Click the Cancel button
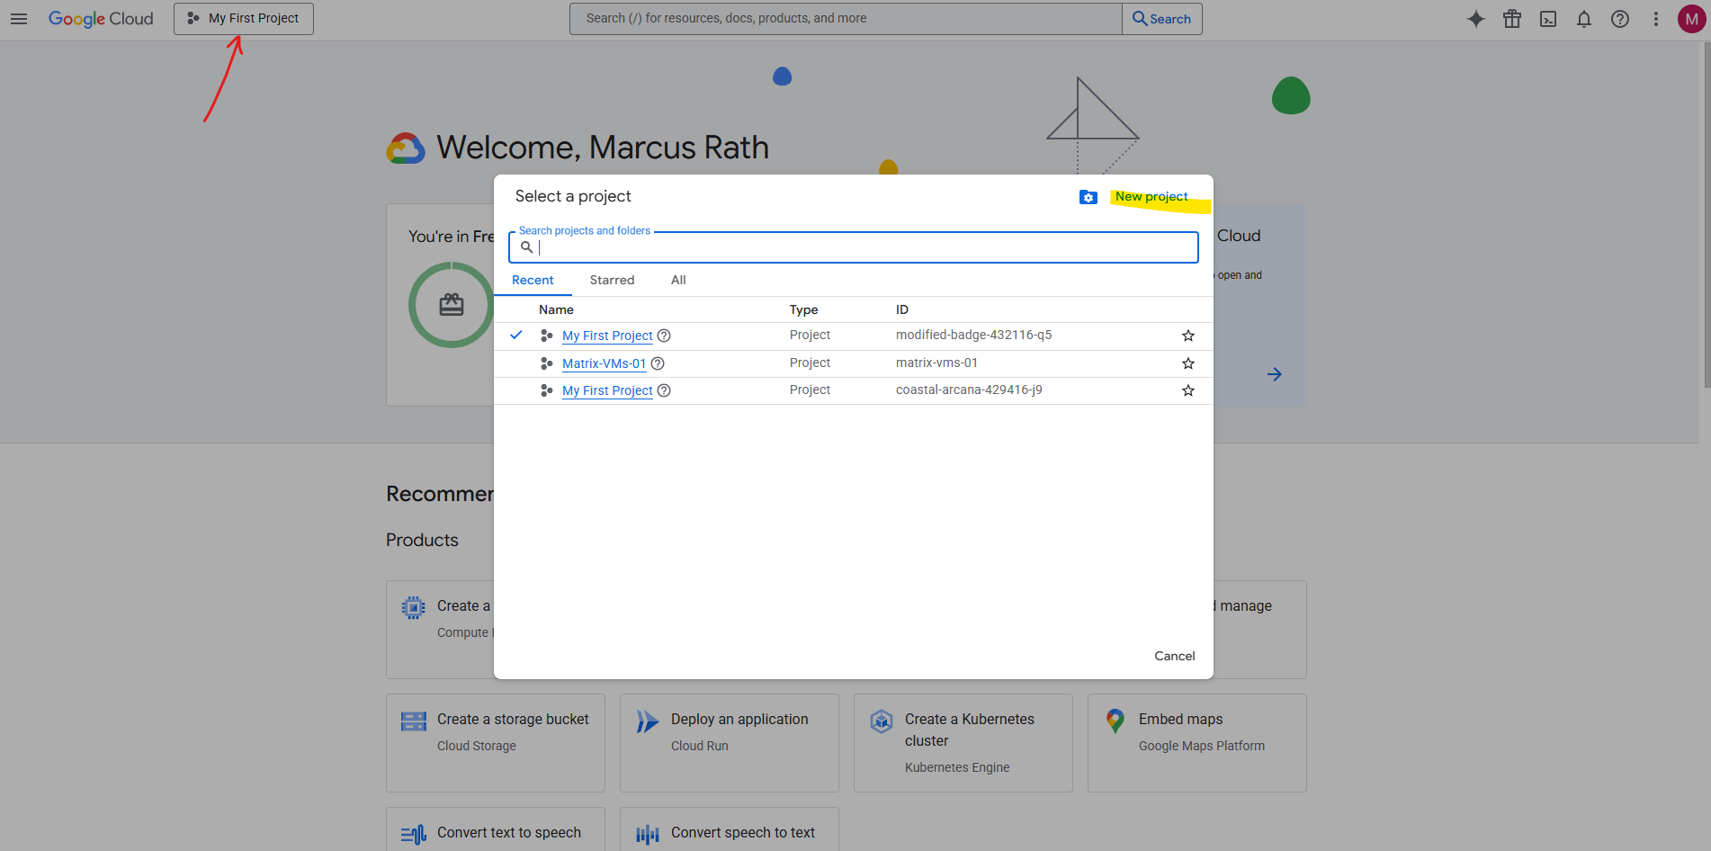Image resolution: width=1711 pixels, height=851 pixels. coord(1175,656)
